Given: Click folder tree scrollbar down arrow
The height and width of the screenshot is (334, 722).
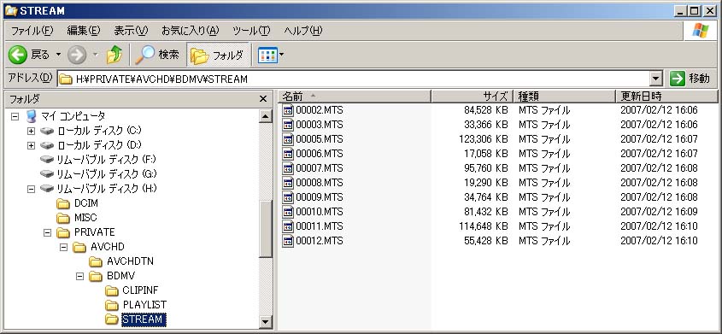Looking at the screenshot, I should click(266, 322).
